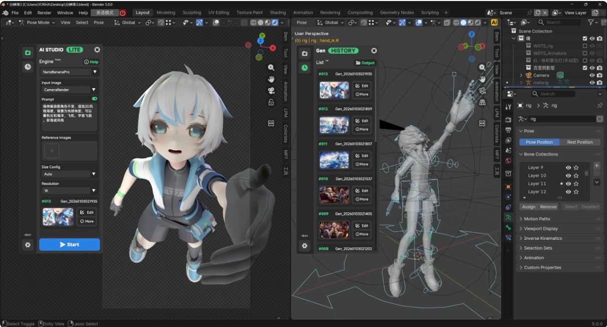607x327 pixels.
Task: Select Rest Position
Action: tap(580, 142)
